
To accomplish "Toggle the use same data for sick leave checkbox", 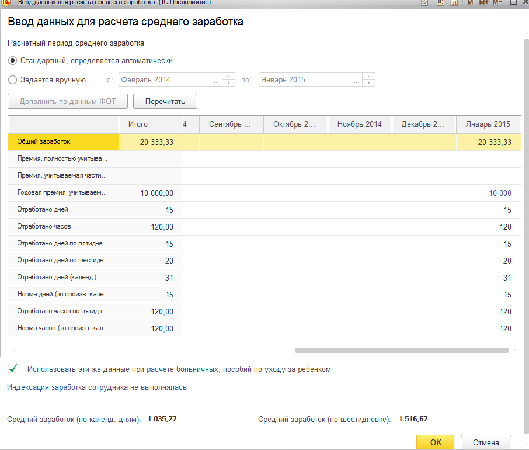I will (x=12, y=369).
